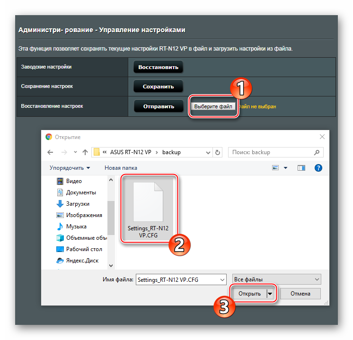Click the folder icon in address bar
Image resolution: width=353 pixels, height=340 pixels.
pos(97,152)
